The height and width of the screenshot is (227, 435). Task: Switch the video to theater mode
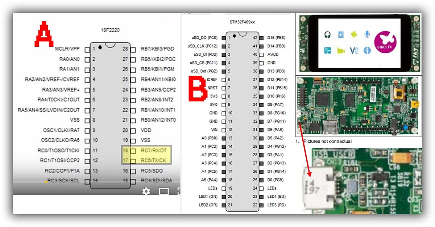point(163,191)
